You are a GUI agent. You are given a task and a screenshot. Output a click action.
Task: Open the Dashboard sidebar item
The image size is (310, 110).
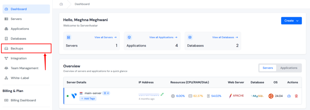[26, 9]
